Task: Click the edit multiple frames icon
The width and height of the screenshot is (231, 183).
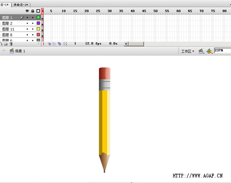Action: [60, 44]
